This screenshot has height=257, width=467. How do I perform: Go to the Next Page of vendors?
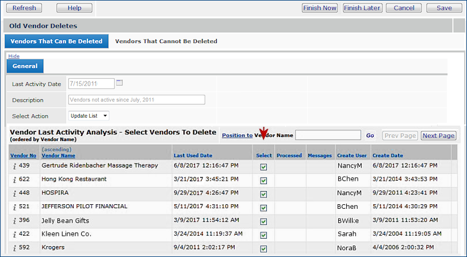point(438,136)
